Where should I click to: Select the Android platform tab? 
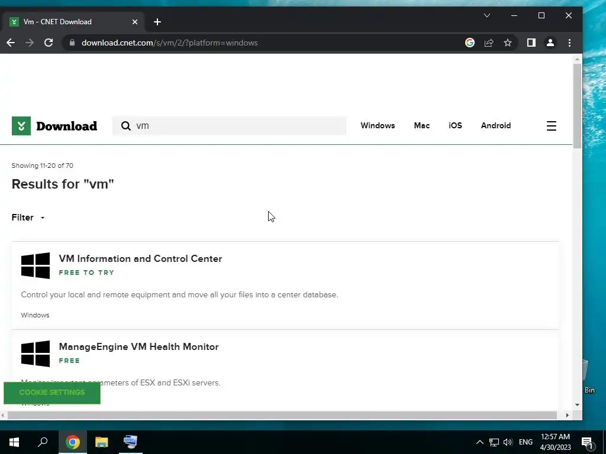(x=496, y=125)
